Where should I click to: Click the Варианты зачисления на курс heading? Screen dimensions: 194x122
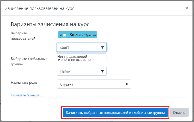(50, 24)
